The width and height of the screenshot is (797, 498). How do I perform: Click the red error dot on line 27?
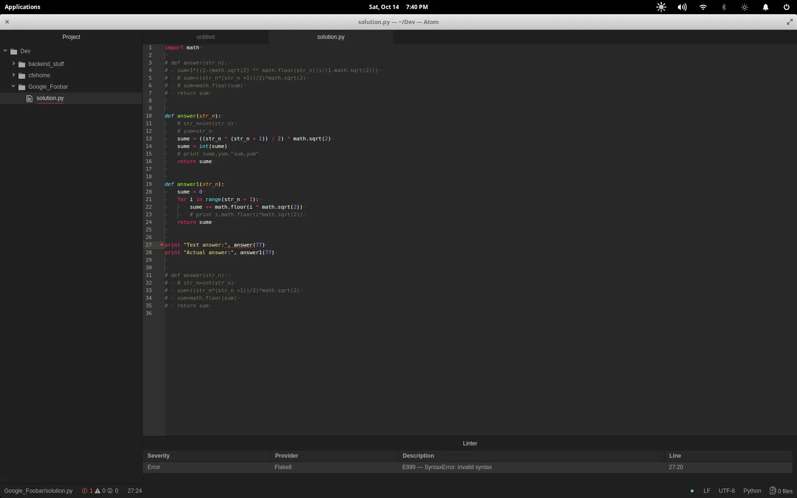click(162, 245)
